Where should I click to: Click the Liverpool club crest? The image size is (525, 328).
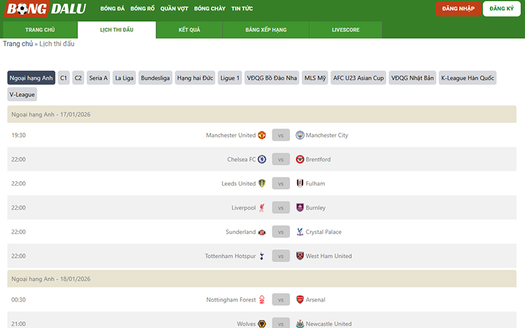click(262, 208)
